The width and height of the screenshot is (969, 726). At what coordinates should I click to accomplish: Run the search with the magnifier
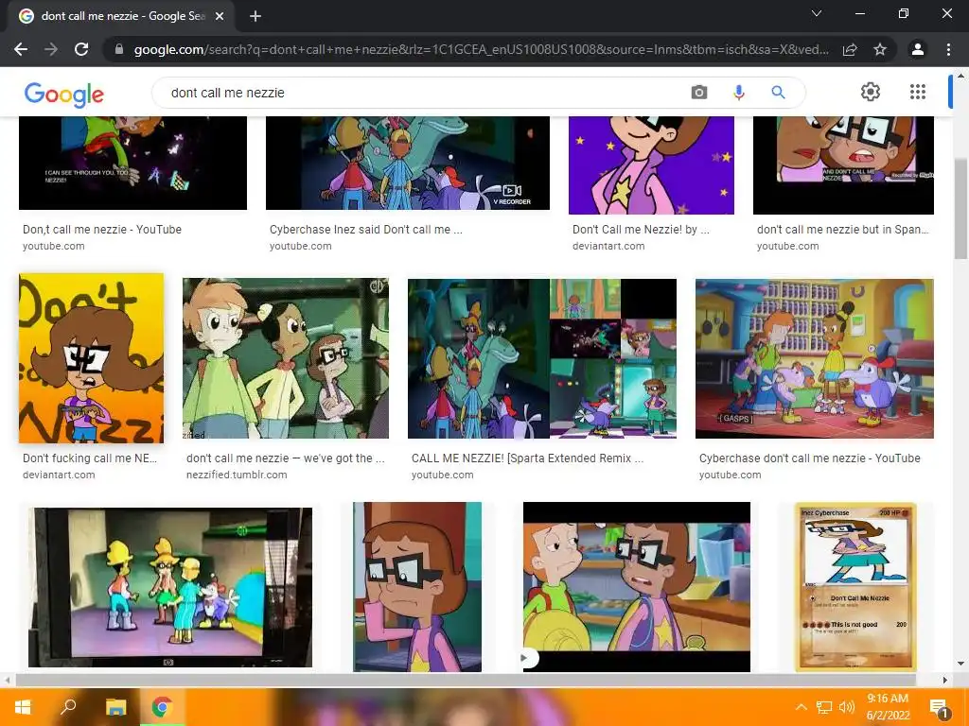(778, 93)
